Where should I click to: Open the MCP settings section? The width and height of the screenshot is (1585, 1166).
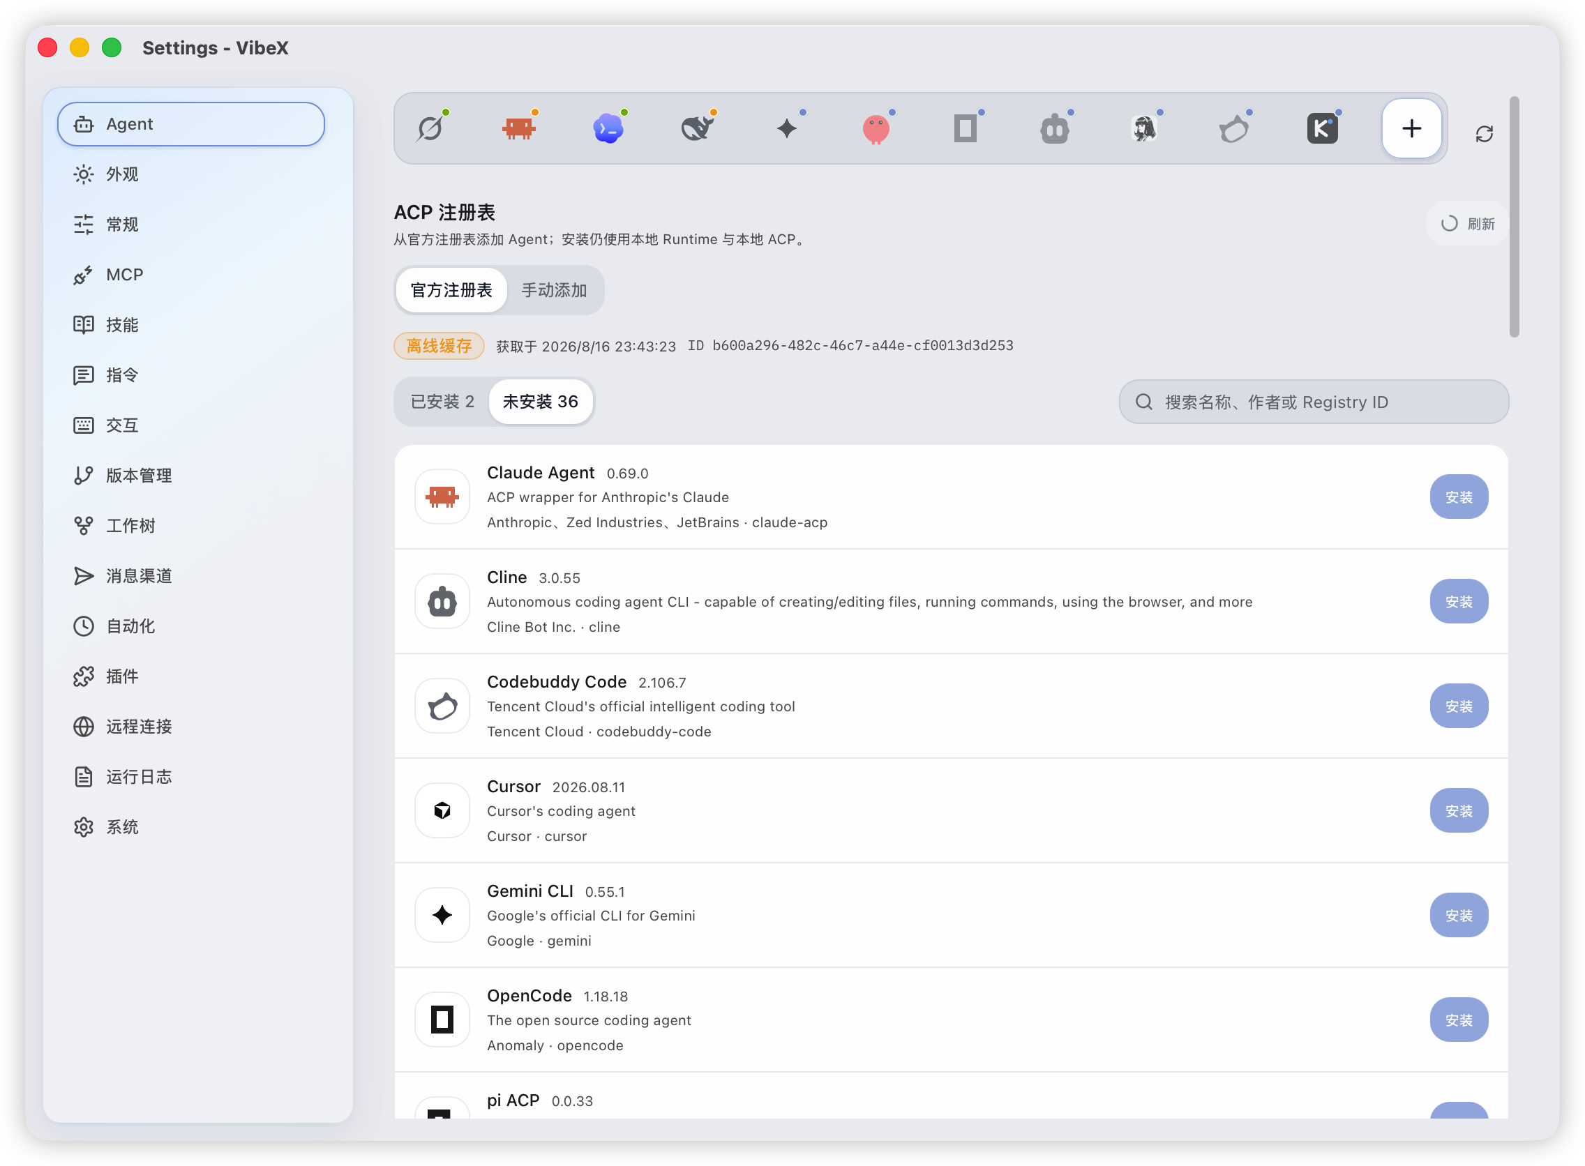pyautogui.click(x=190, y=275)
